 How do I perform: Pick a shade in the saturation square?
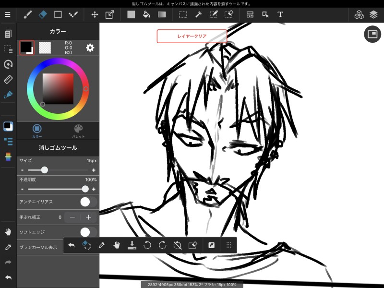58,89
